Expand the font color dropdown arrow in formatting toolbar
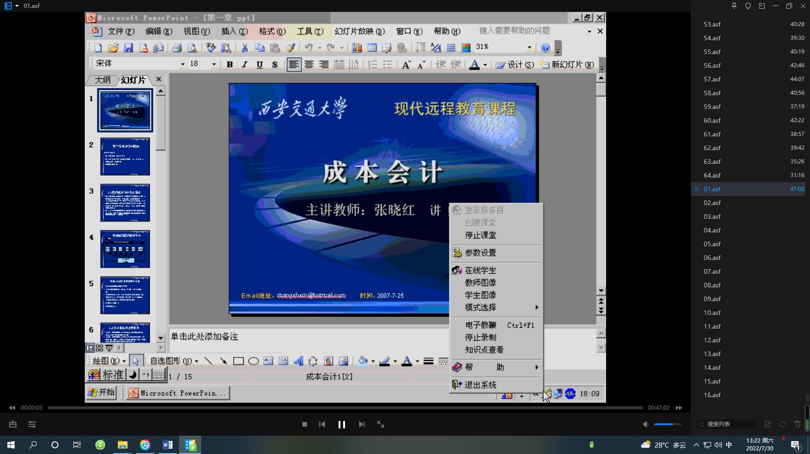 [485, 65]
